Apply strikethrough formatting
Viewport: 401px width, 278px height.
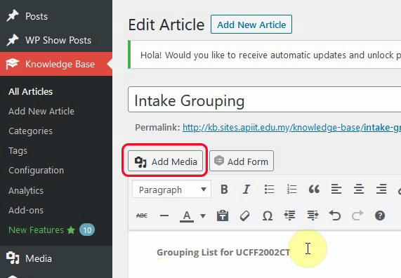click(x=142, y=216)
